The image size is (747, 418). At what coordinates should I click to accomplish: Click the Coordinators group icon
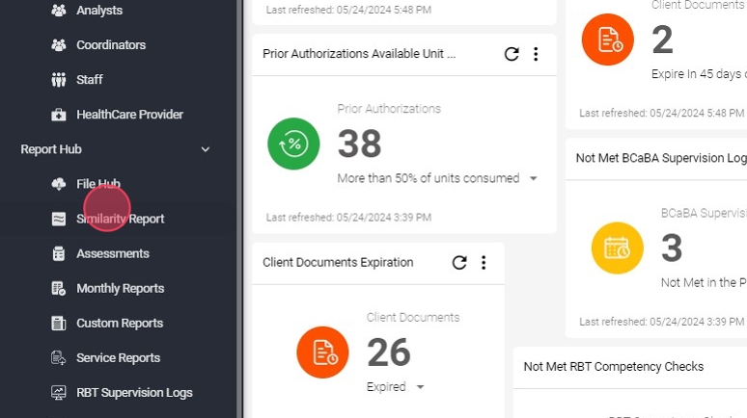tap(58, 45)
